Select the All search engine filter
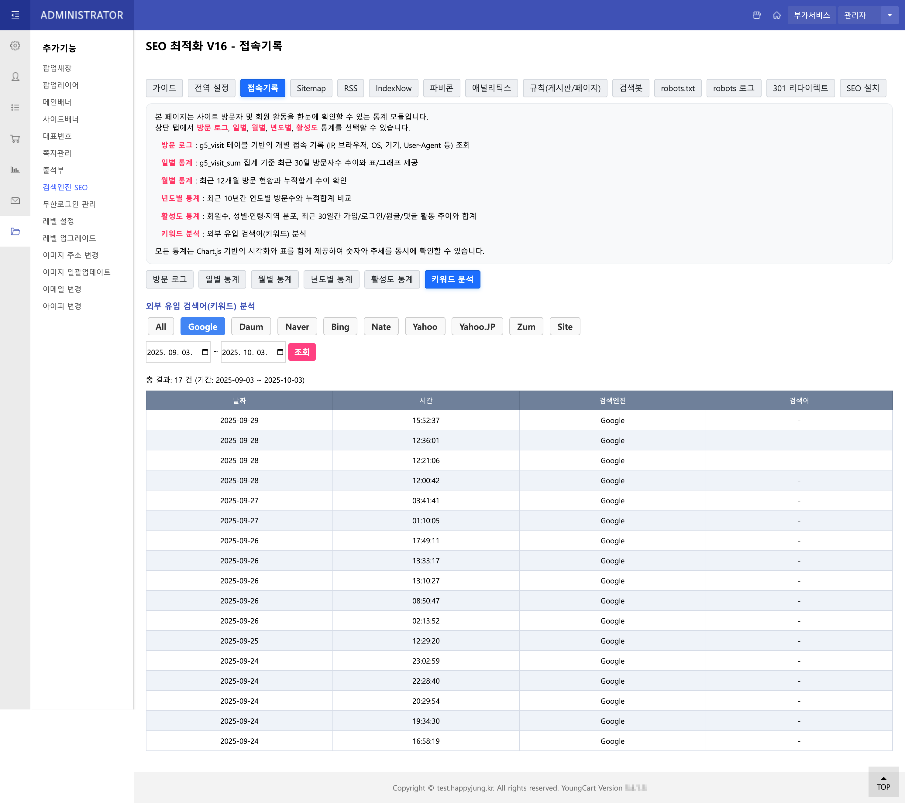This screenshot has width=905, height=803. click(x=161, y=326)
